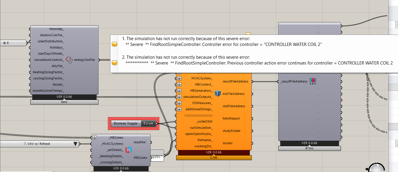This screenshot has width=398, height=172.
Task: Click the yellow balloon beside error message 2
Action: pyautogui.click(x=115, y=63)
